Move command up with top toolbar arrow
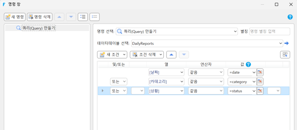The width and height of the screenshot is (297, 130). (x=59, y=17)
